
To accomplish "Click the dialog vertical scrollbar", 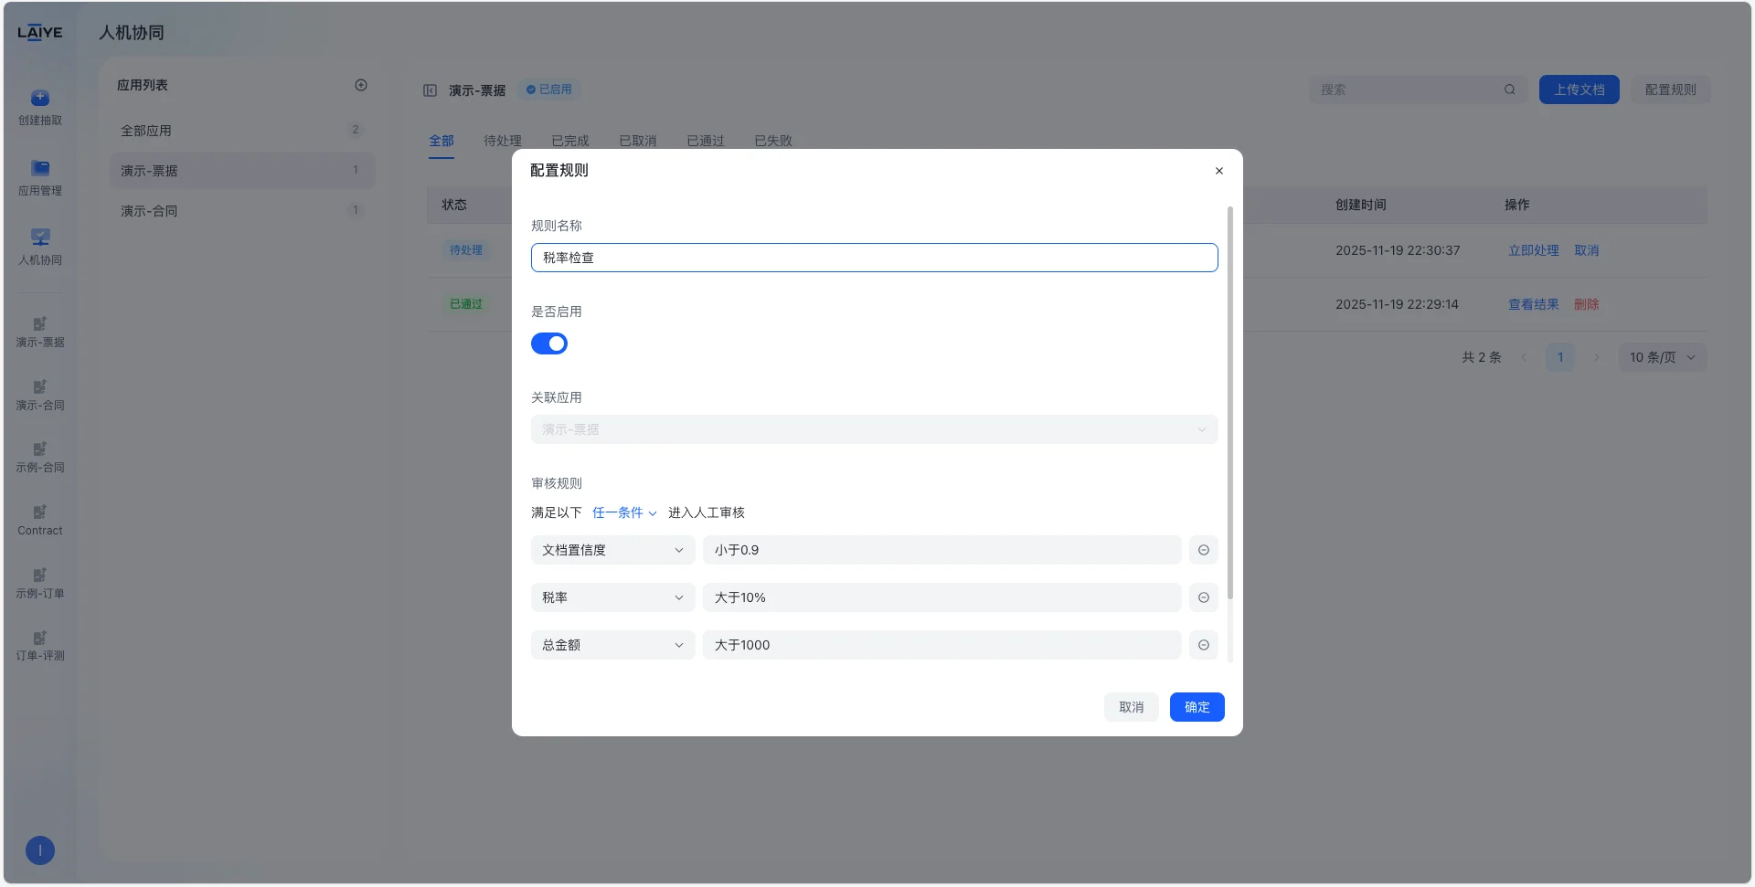I will tap(1230, 402).
